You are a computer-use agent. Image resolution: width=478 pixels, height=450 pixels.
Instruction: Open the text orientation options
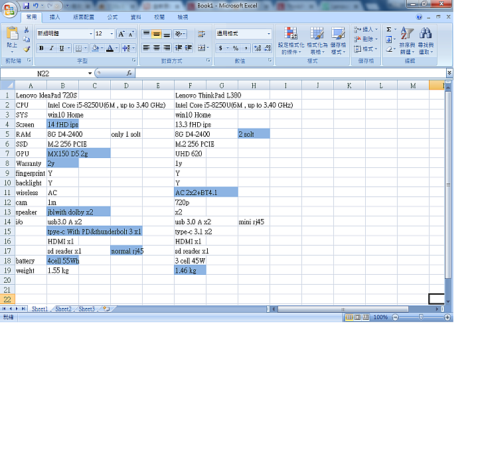click(x=180, y=34)
